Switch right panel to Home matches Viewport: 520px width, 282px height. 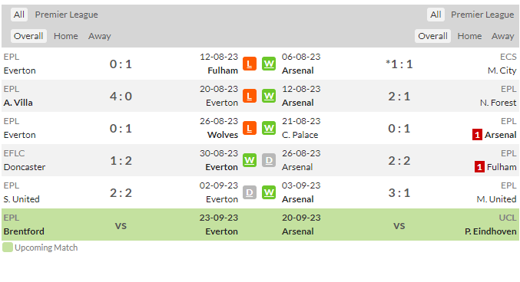(x=469, y=36)
